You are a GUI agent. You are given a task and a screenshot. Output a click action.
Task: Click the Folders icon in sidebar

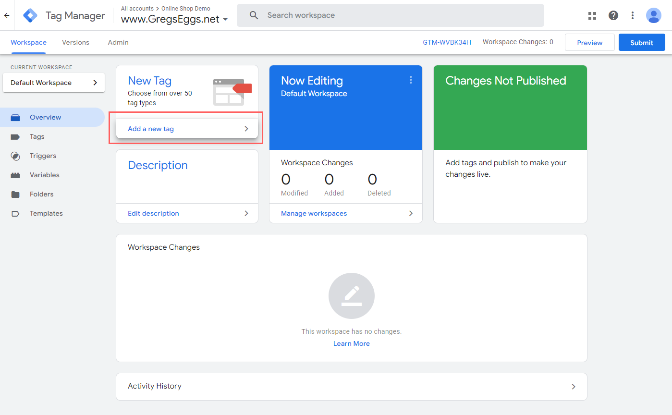15,194
